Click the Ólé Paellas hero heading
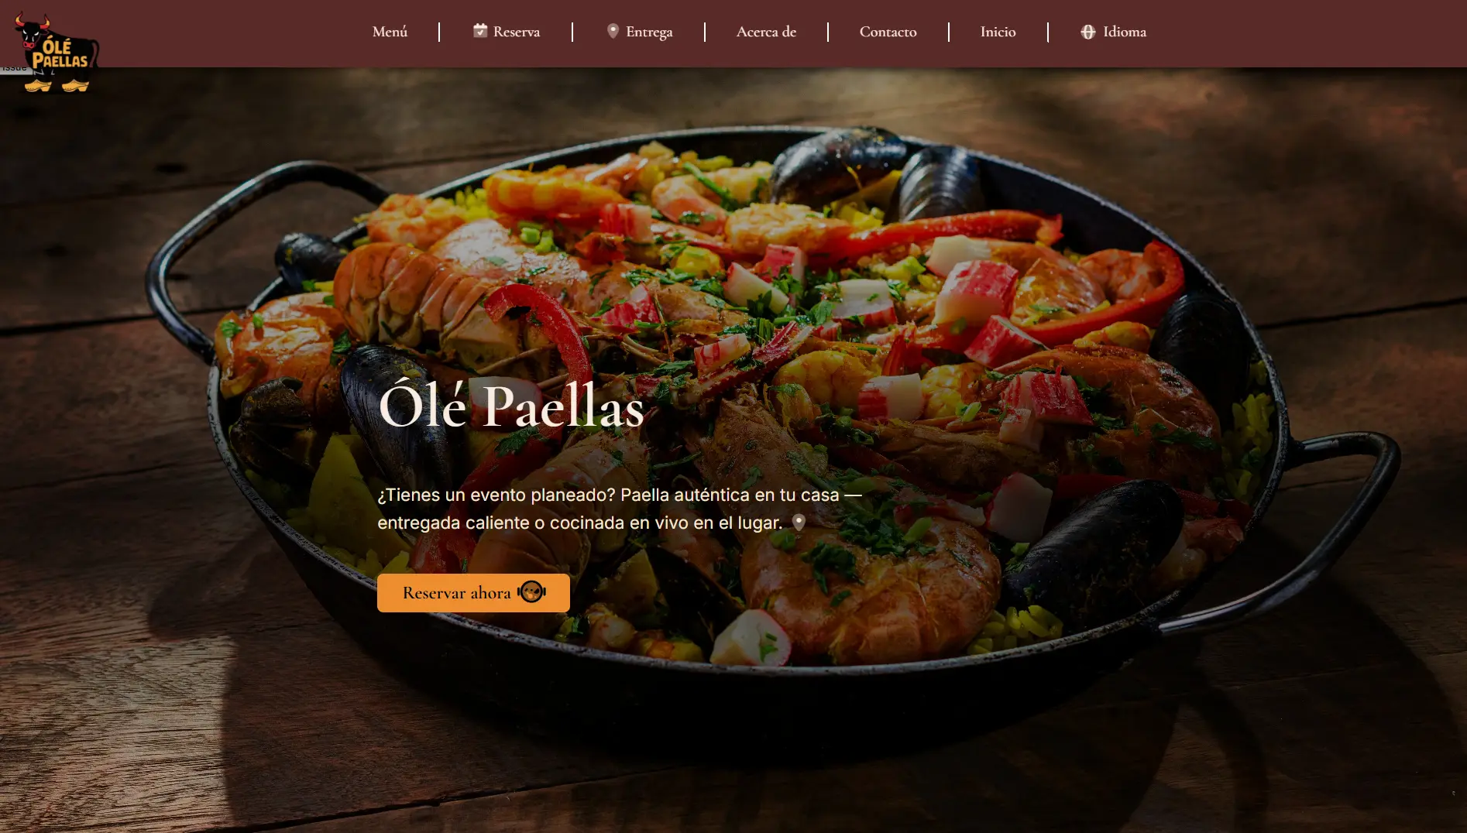Image resolution: width=1467 pixels, height=833 pixels. [511, 405]
